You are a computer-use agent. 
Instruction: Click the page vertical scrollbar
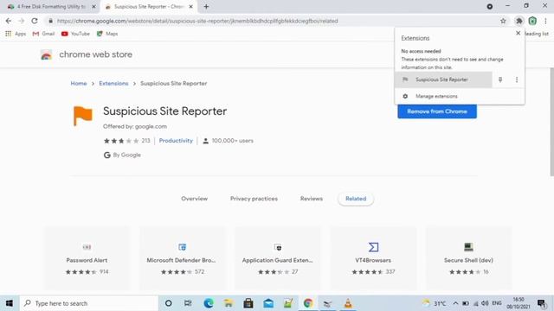coord(551,122)
